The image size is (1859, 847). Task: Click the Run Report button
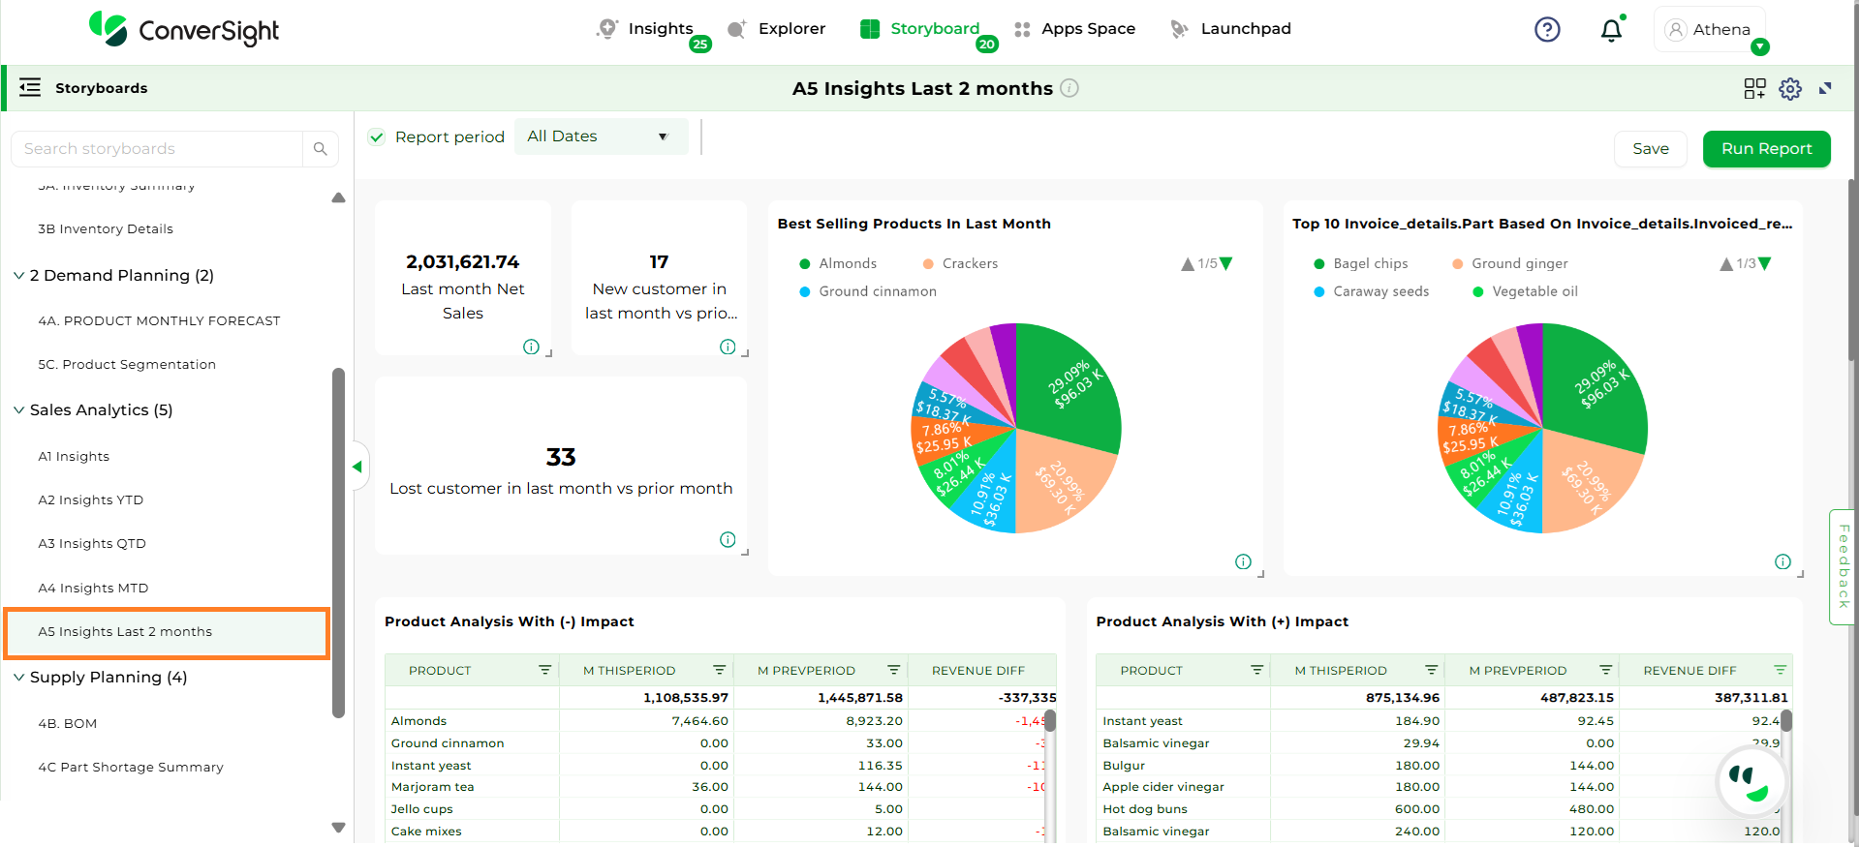[x=1767, y=149]
